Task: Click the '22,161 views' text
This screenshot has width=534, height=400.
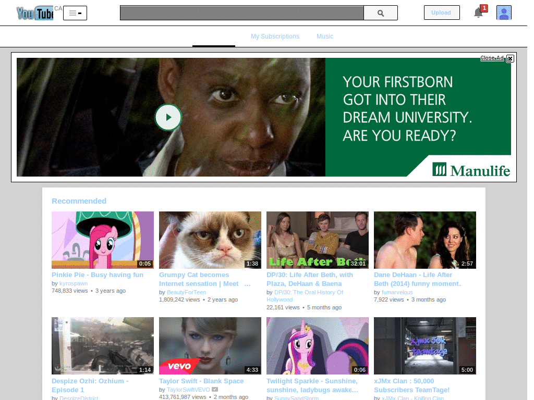Action: (283, 307)
